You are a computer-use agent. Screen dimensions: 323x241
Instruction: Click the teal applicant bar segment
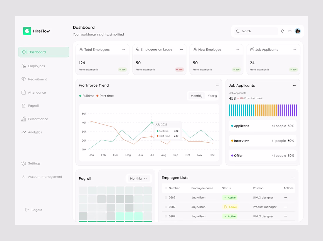tap(242, 110)
